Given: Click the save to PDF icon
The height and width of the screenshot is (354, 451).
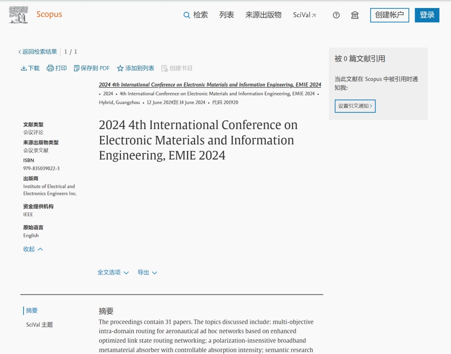Looking at the screenshot, I should [x=76, y=68].
